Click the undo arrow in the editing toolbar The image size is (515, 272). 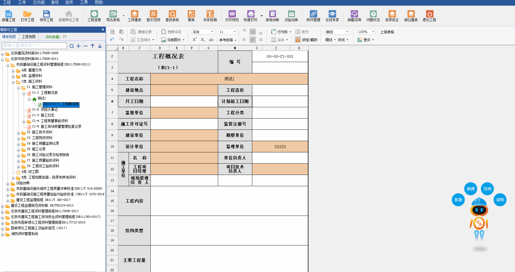click(112, 40)
